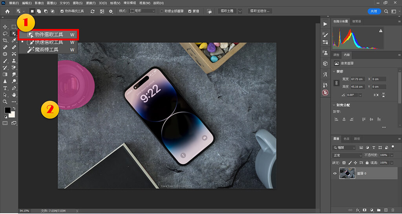The width and height of the screenshot is (402, 214).
Task: Click the 選取主體 button
Action: (x=227, y=11)
